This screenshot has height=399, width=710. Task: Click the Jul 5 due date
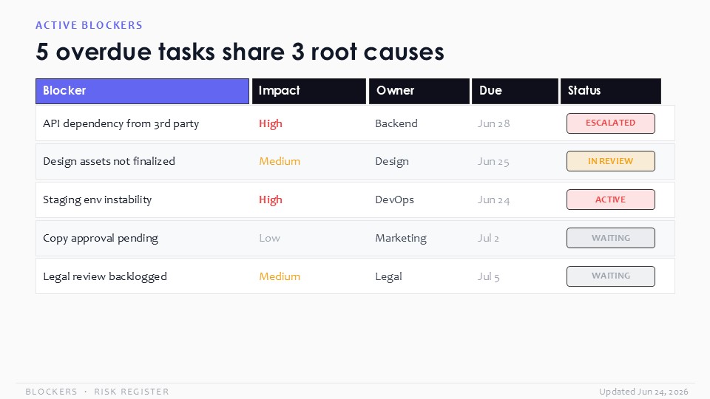489,276
